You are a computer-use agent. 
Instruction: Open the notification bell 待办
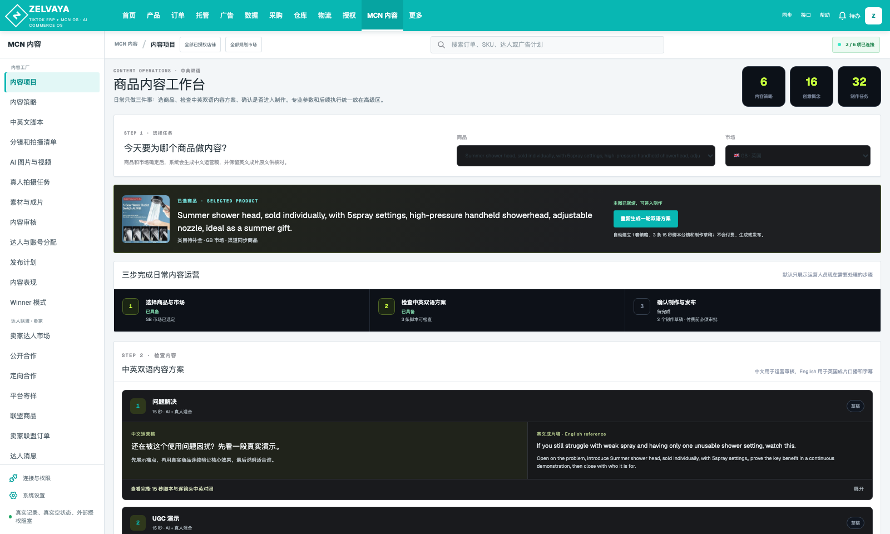849,16
